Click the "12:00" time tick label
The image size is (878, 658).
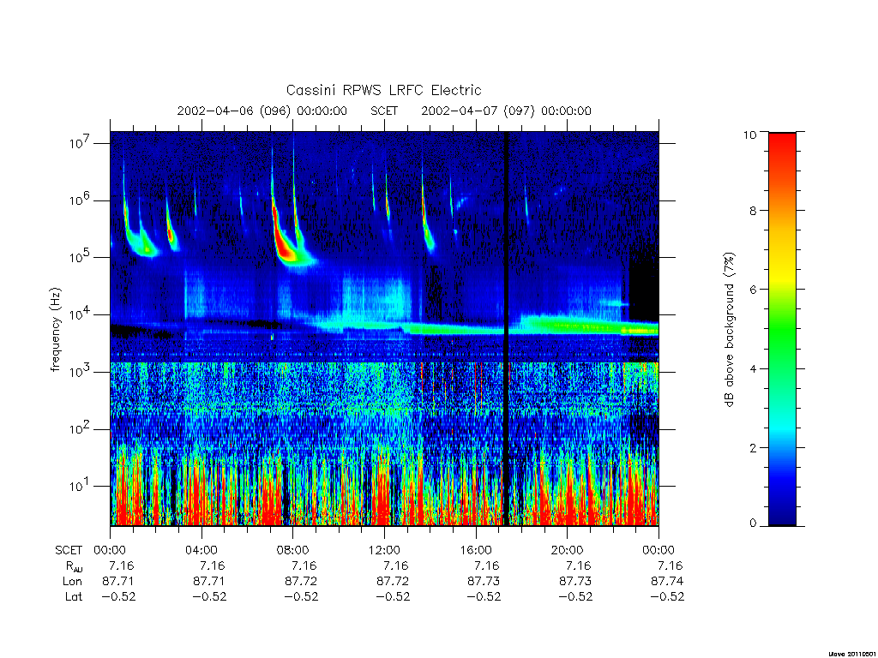click(x=384, y=551)
